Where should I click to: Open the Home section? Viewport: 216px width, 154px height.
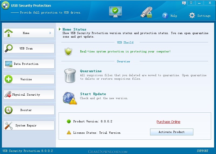click(29, 33)
